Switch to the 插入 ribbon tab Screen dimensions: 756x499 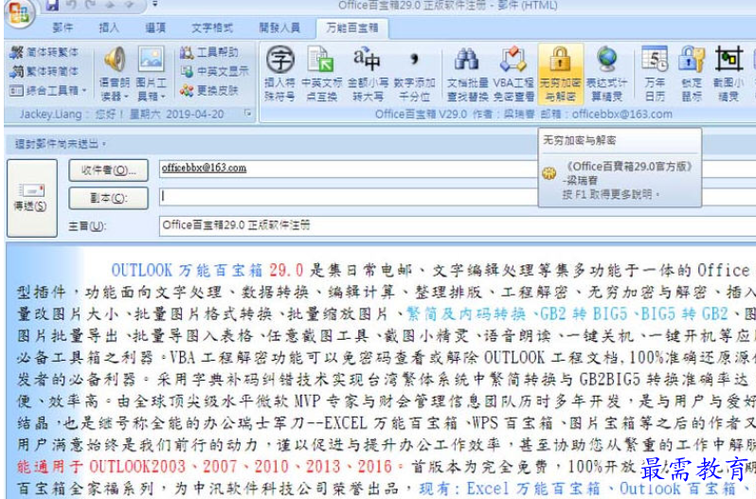coord(109,28)
